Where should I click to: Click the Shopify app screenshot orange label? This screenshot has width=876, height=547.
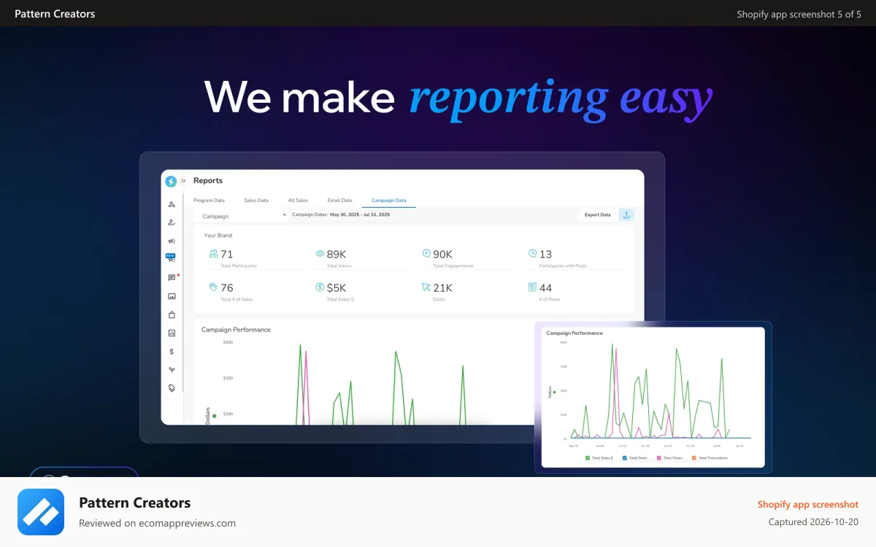[808, 504]
